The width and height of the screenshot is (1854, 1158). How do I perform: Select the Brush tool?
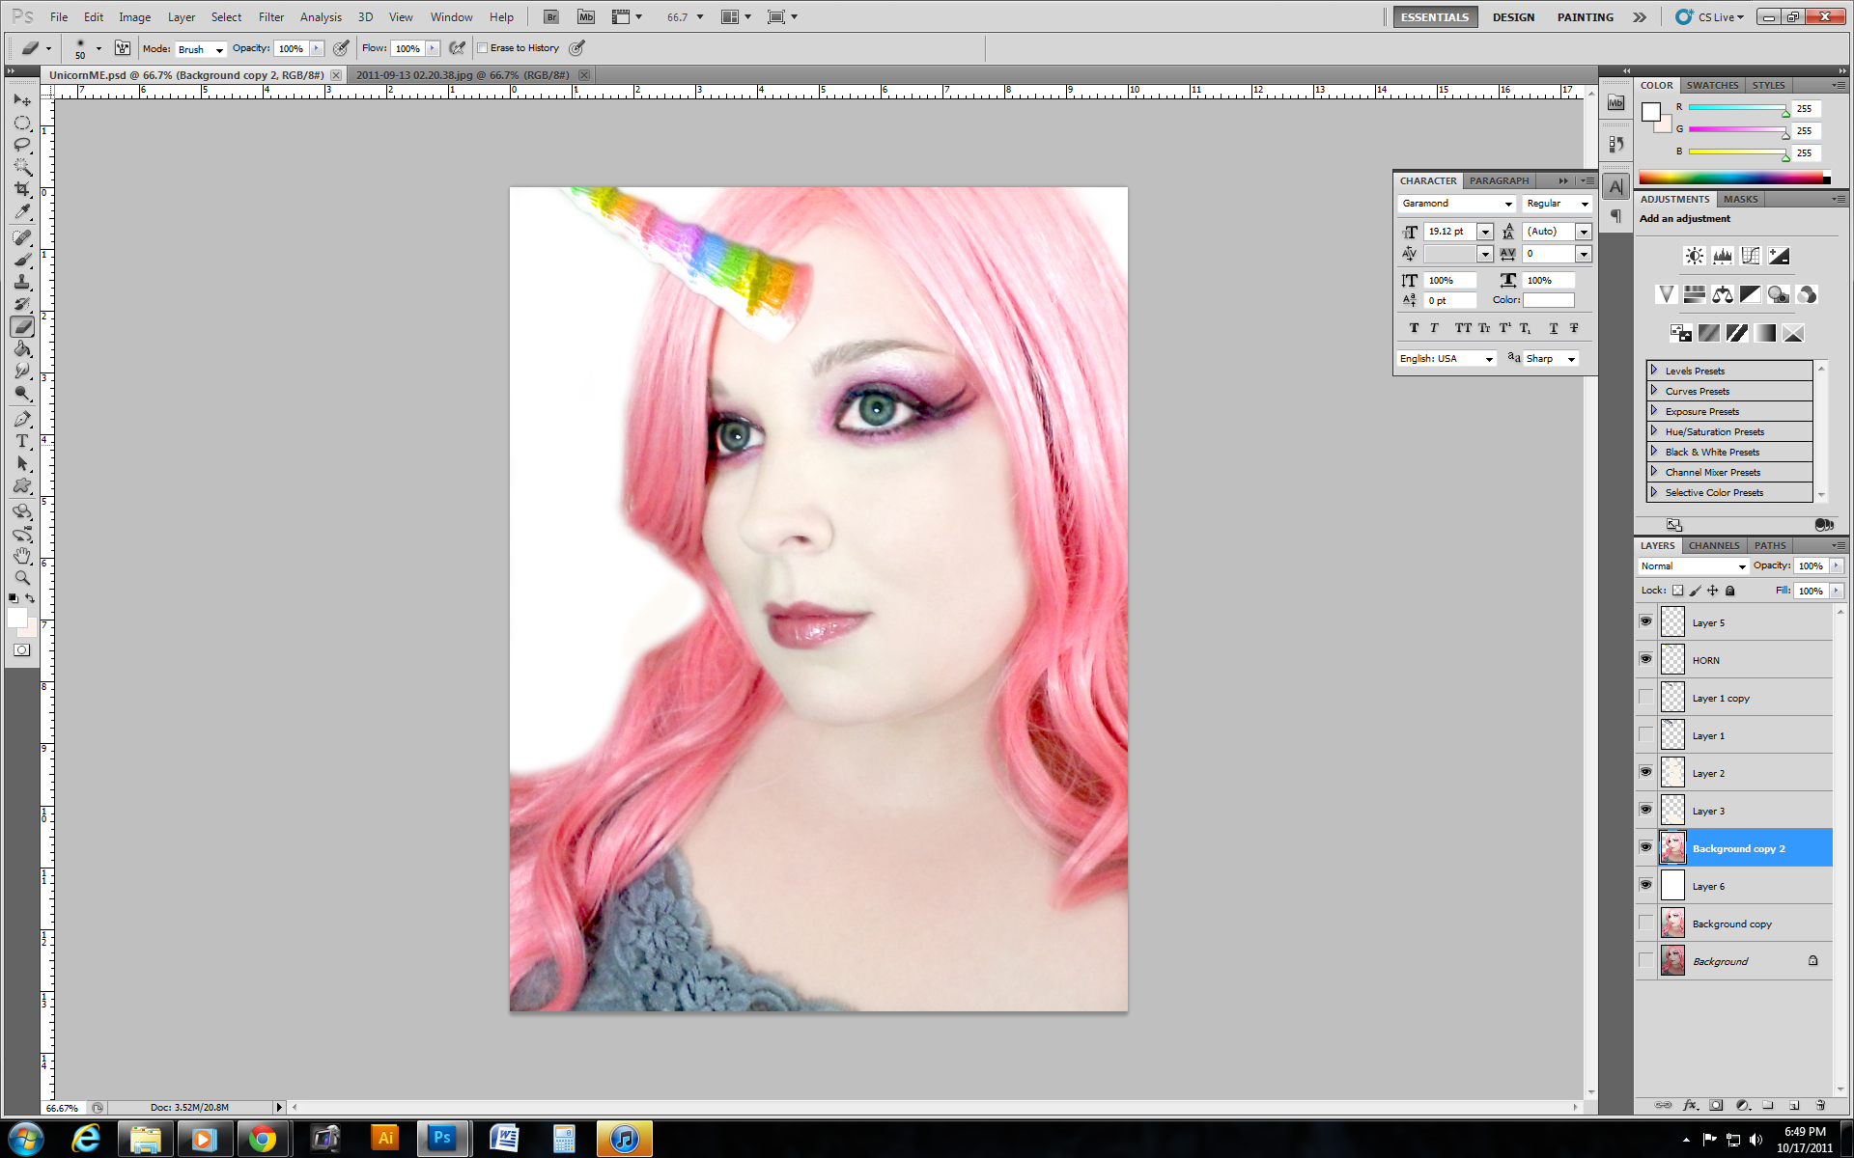click(22, 260)
